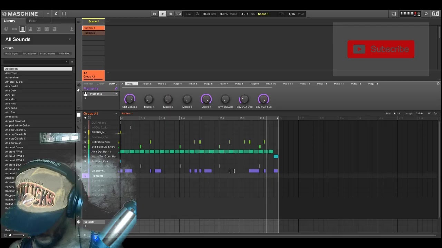Adjust the Env VCA Dec knob
The width and height of the screenshot is (442, 248).
244,99
